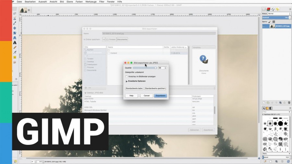Click 'Standardwerte laden' button
This screenshot has width=292, height=164.
tap(134, 88)
